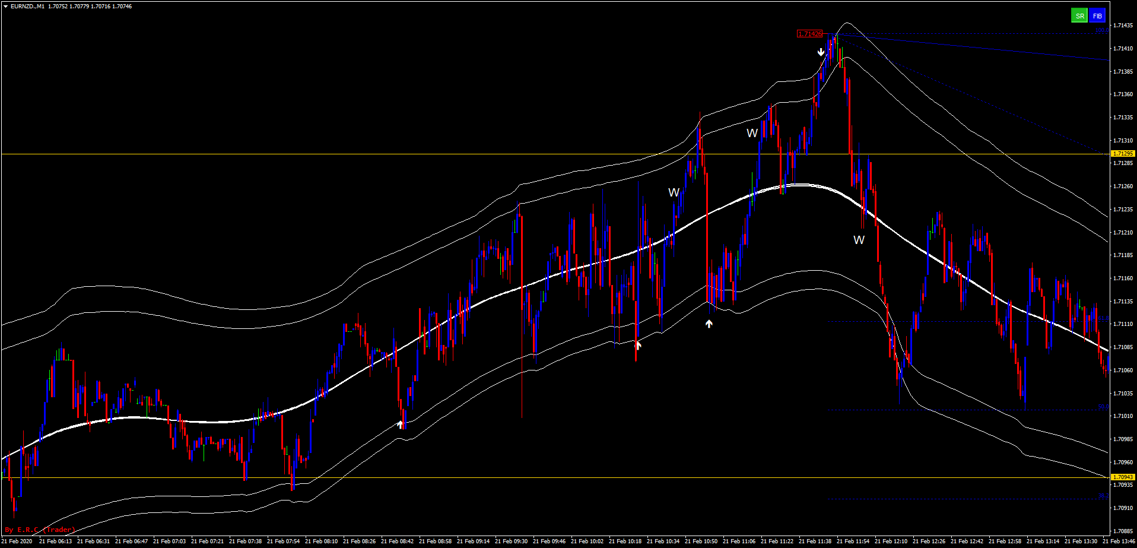Select the Fibonacci 61.8 level label
The height and width of the screenshot is (548, 1137).
click(x=1103, y=318)
